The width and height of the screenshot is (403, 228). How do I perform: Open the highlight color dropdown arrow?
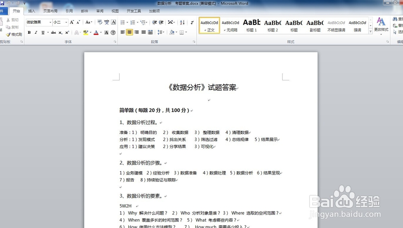click(x=90, y=33)
